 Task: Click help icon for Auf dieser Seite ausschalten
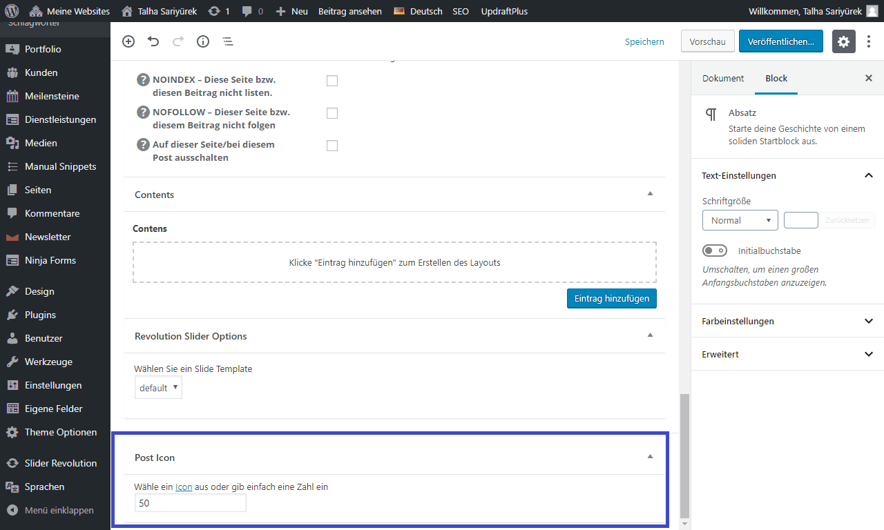[x=143, y=144]
